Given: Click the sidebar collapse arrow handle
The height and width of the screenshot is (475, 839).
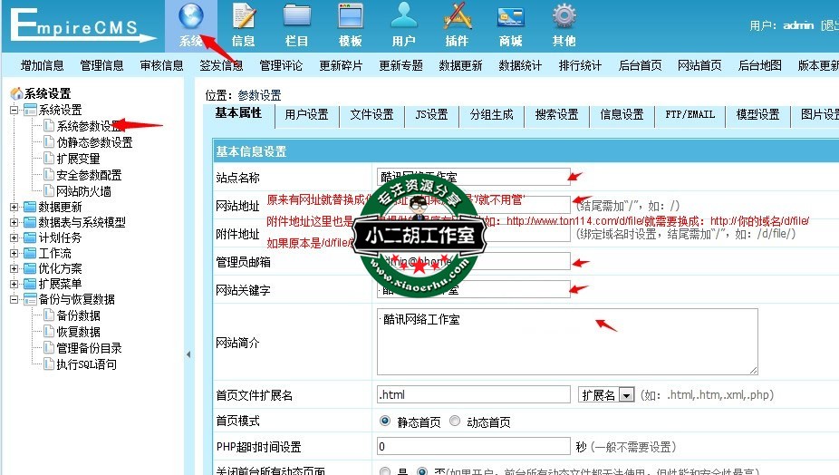Looking at the screenshot, I should click(x=188, y=354).
